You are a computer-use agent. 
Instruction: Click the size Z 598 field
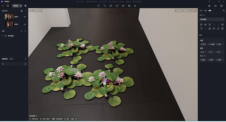[220, 60]
